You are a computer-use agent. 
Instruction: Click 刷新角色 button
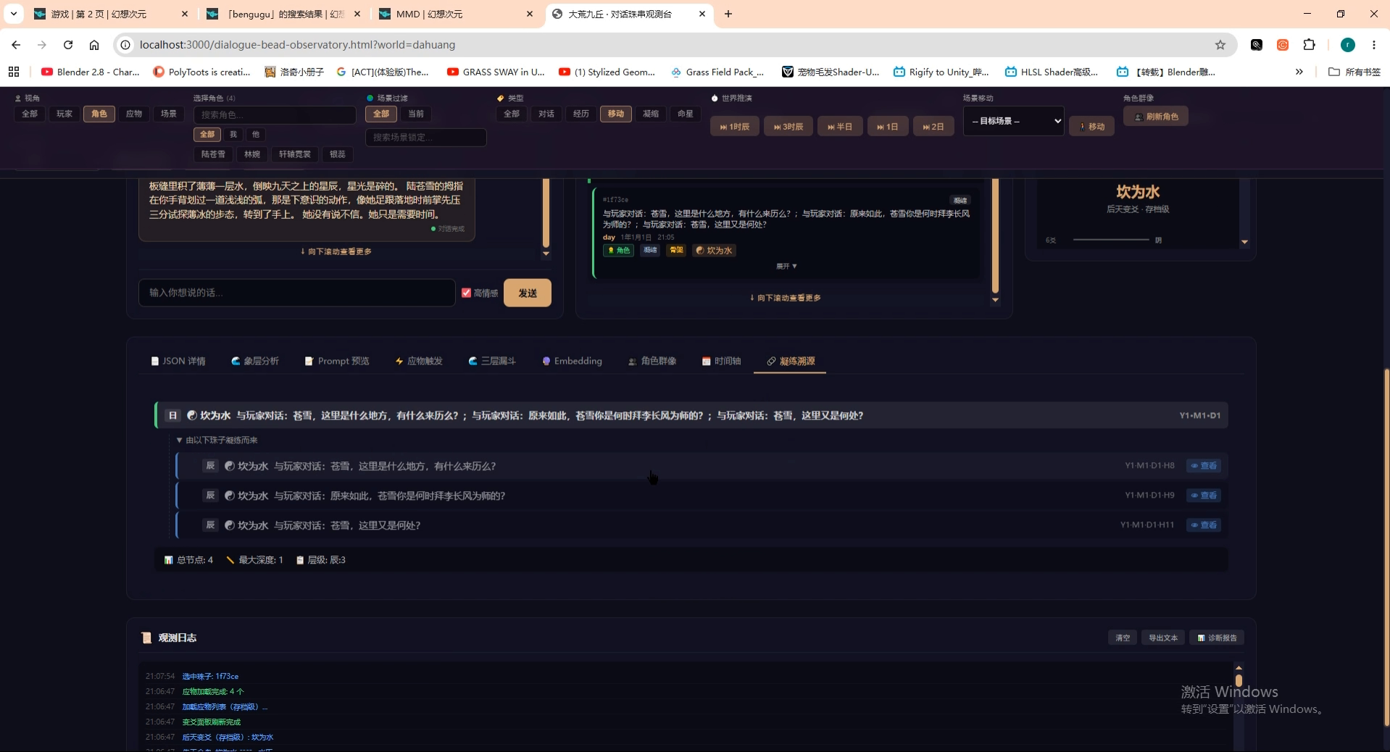coord(1156,116)
